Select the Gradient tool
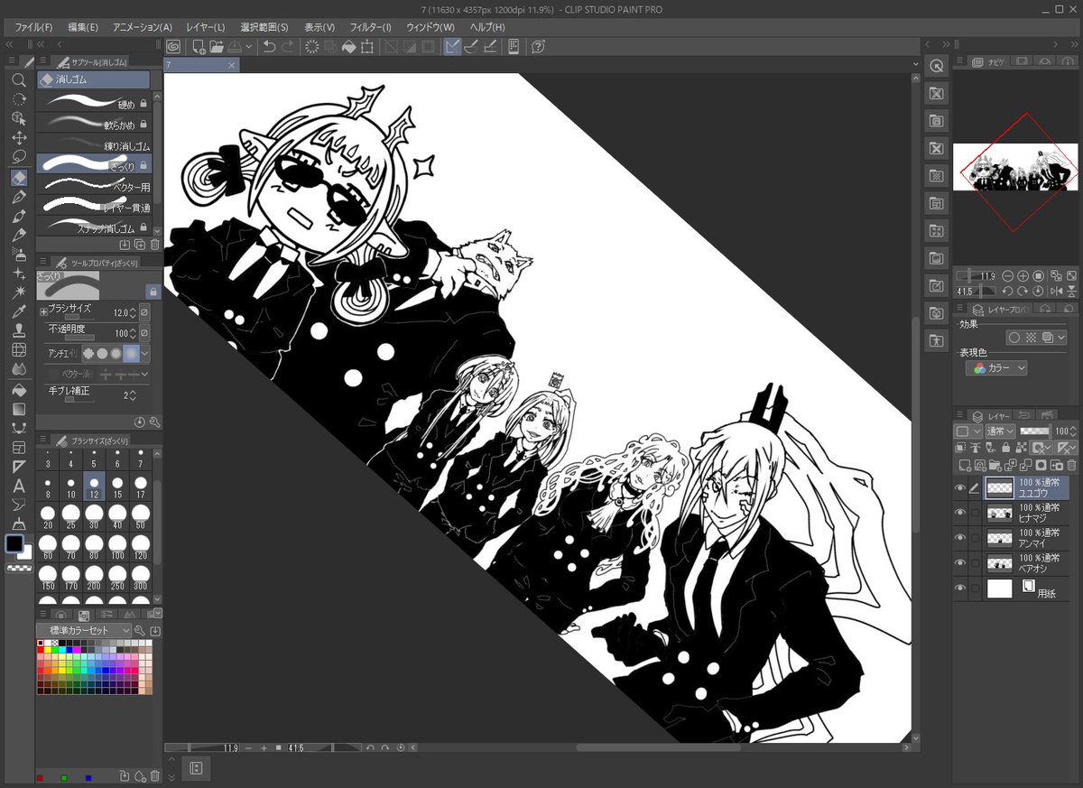Image resolution: width=1083 pixels, height=788 pixels. (18, 409)
